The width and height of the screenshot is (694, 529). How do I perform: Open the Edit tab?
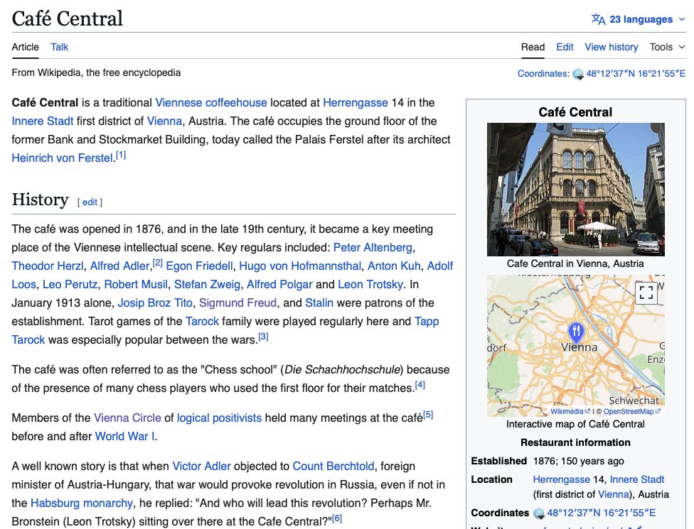coord(565,47)
